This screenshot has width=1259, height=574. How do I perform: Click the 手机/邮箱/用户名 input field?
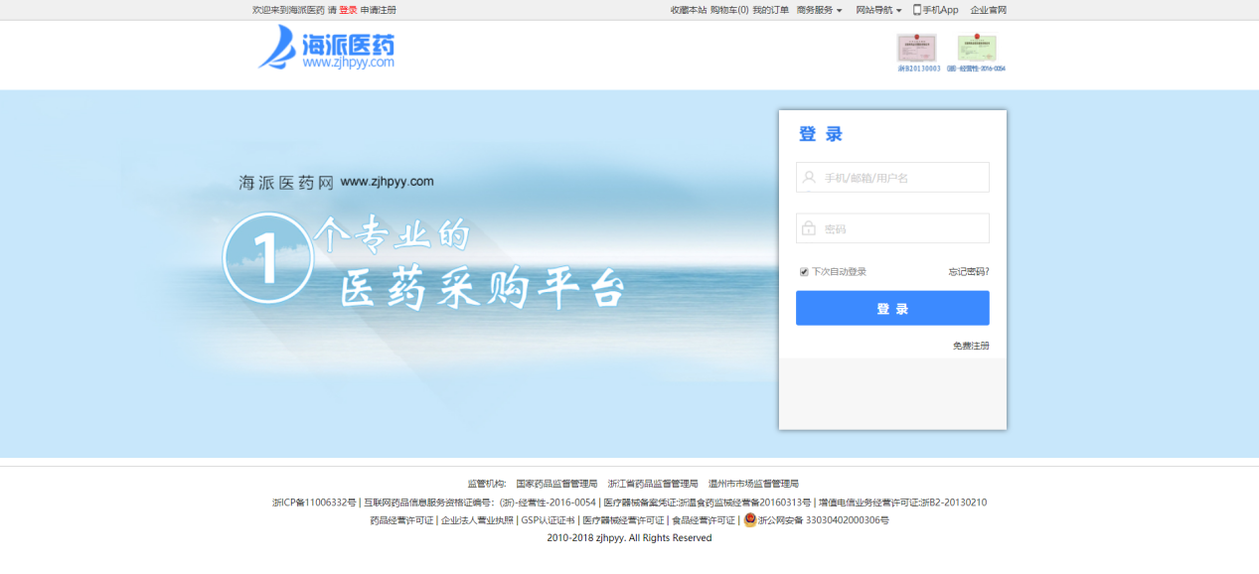pos(902,178)
